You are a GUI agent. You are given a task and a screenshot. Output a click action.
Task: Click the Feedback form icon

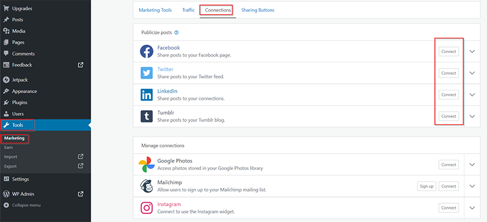tap(6, 65)
